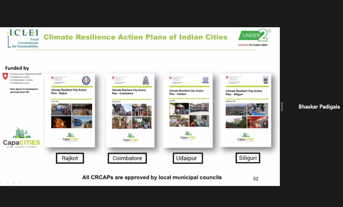Click CapaCITIES logo on Coimbatore cover
The width and height of the screenshot is (343, 207).
(x=130, y=137)
